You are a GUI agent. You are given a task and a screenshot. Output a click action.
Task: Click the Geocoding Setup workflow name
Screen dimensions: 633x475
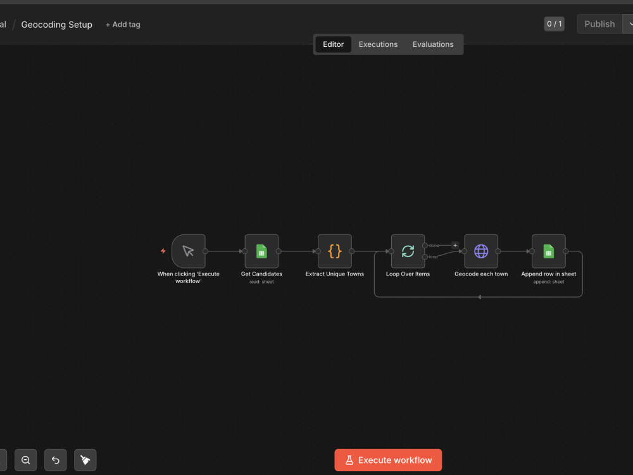pos(56,25)
